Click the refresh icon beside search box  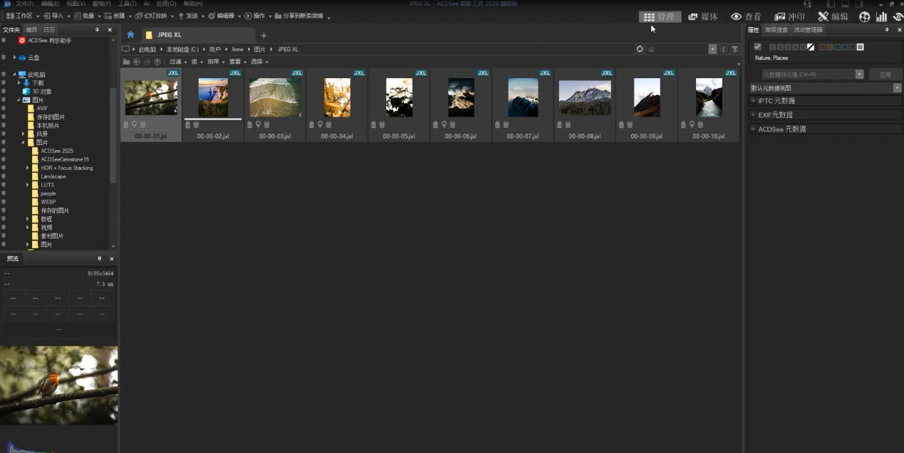coord(640,49)
